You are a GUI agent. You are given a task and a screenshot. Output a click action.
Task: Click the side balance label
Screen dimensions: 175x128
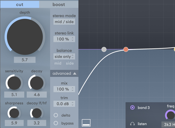click(x=70, y=63)
